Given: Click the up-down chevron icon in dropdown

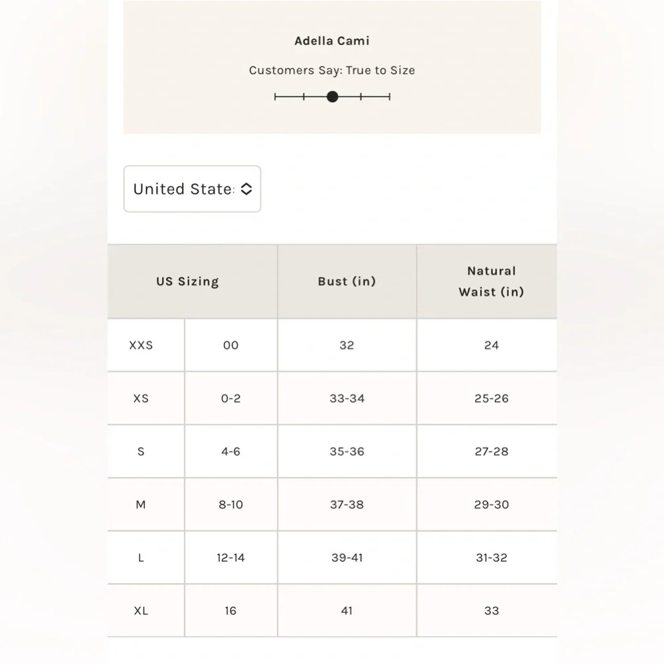Looking at the screenshot, I should tap(246, 189).
